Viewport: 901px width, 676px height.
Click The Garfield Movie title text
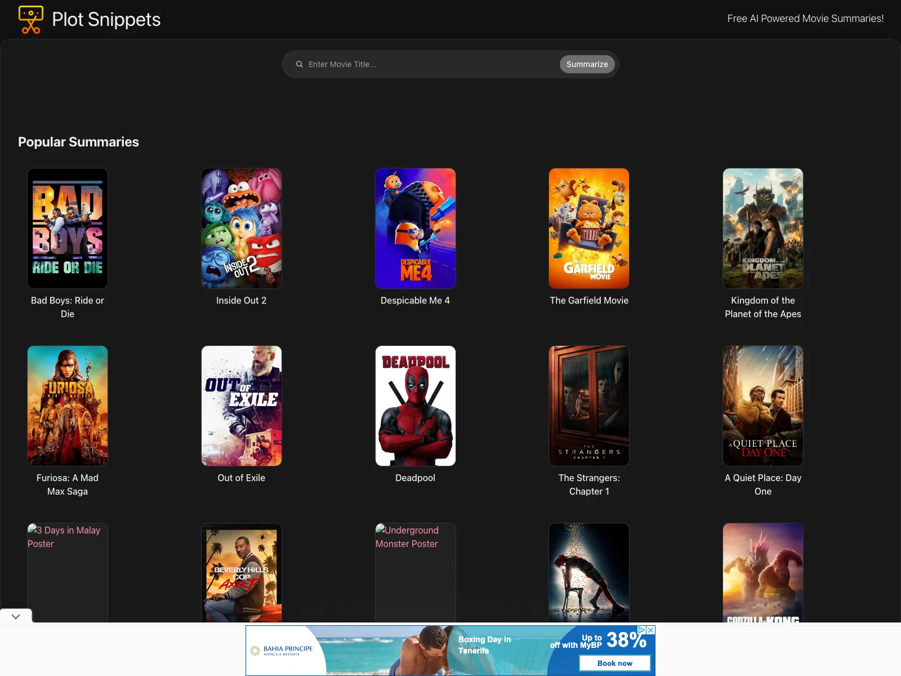589,300
